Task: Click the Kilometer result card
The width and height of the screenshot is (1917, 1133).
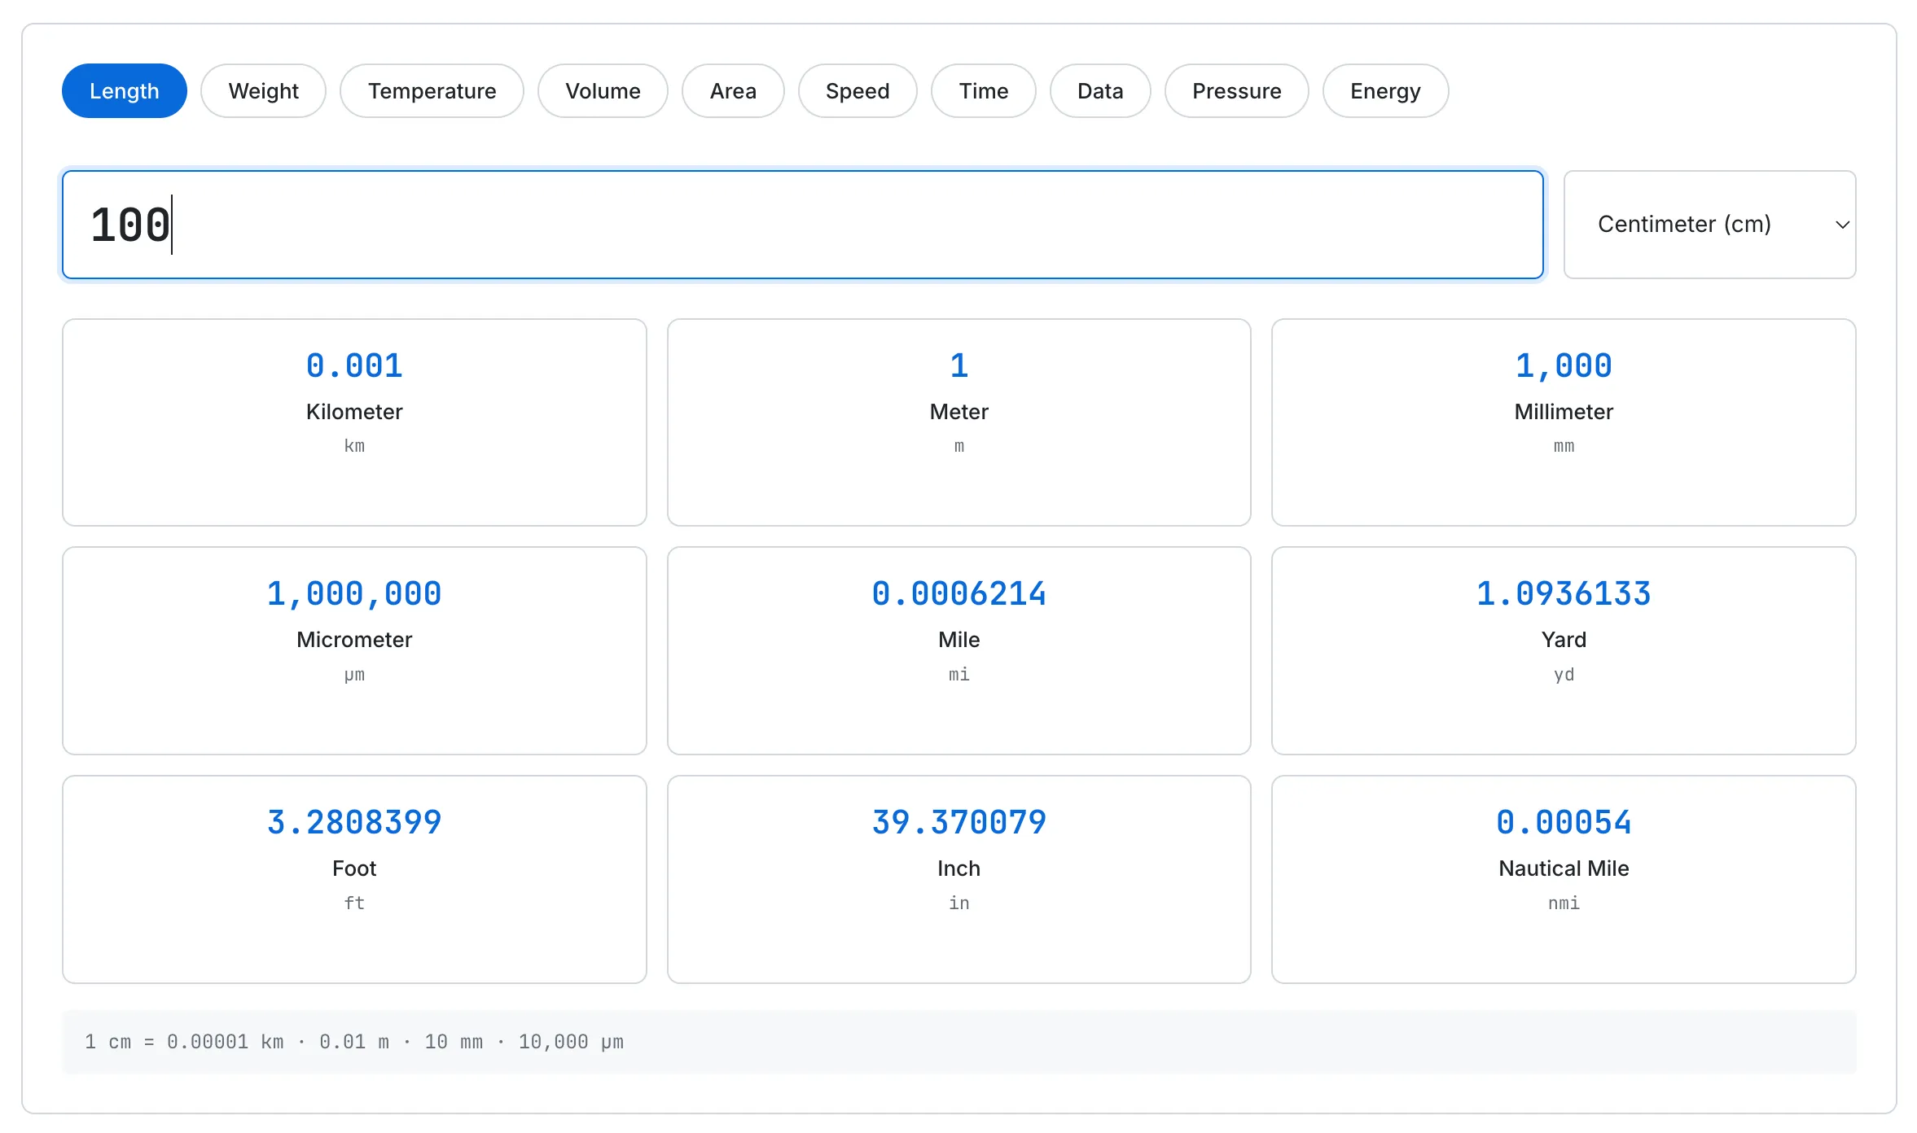Action: tap(354, 422)
